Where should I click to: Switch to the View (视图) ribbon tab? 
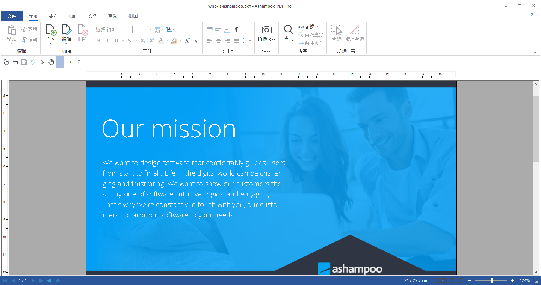click(x=133, y=16)
